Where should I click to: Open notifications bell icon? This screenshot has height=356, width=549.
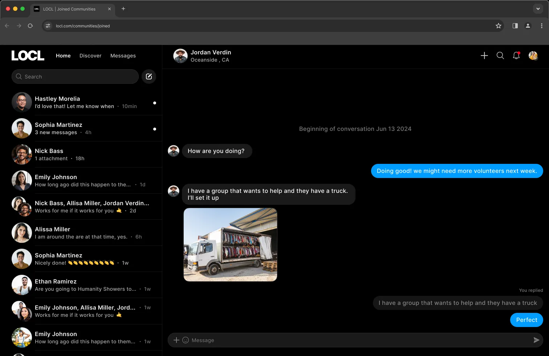pyautogui.click(x=516, y=55)
